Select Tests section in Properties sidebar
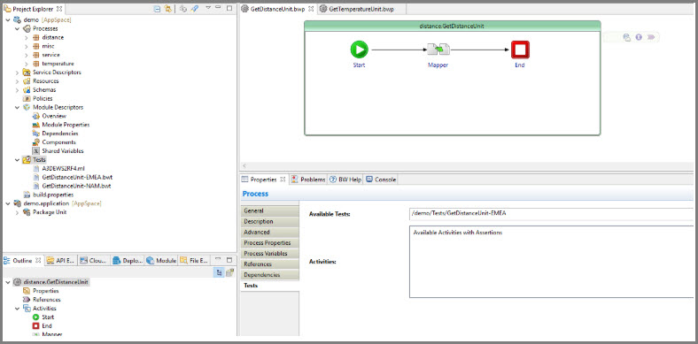 click(x=269, y=286)
